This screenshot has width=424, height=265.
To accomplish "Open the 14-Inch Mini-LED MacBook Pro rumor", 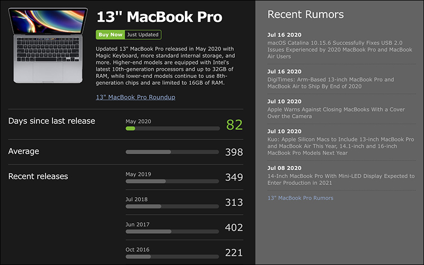I will (x=341, y=180).
